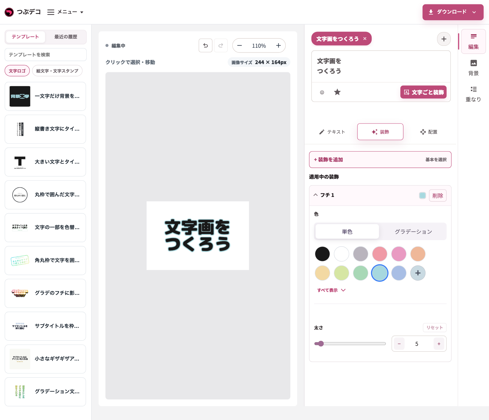Switch to グラデーション color mode
The width and height of the screenshot is (489, 420).
point(413,232)
